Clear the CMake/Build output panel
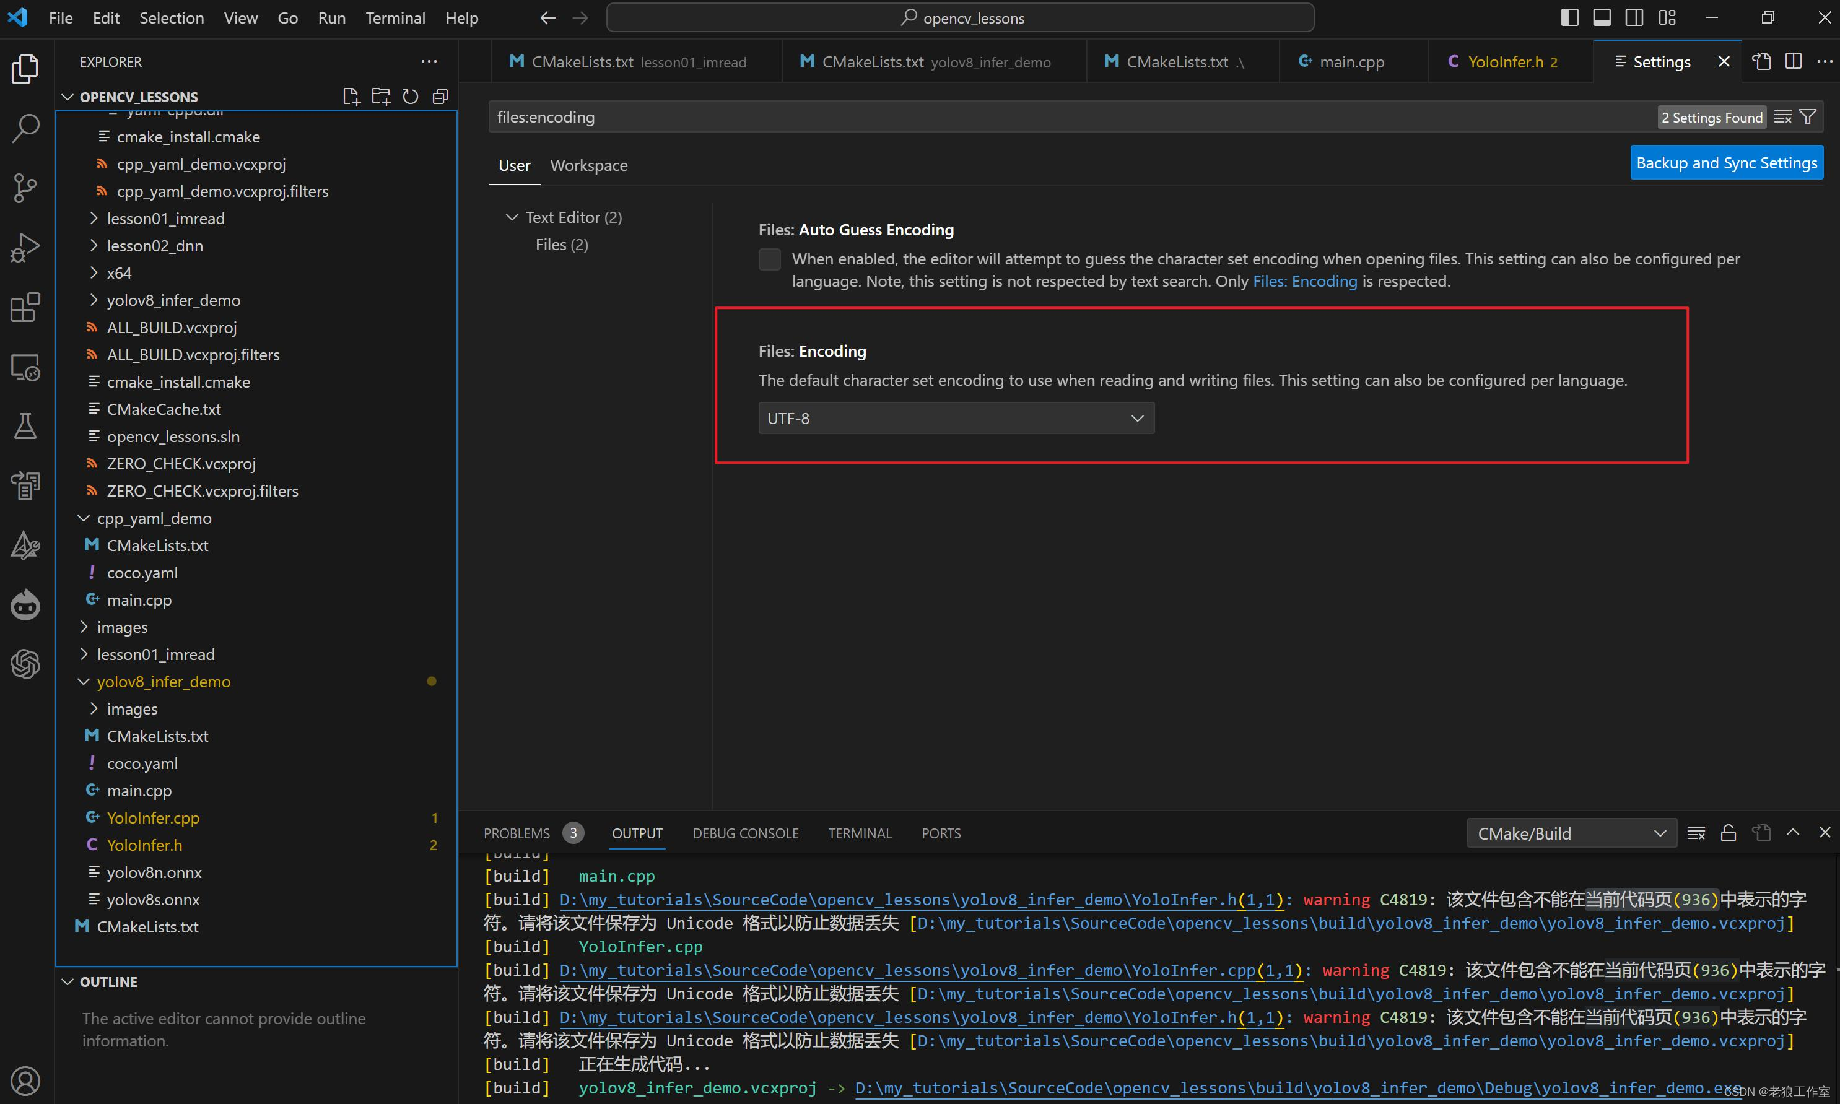Screen dimensions: 1840x1104 [x=1696, y=833]
